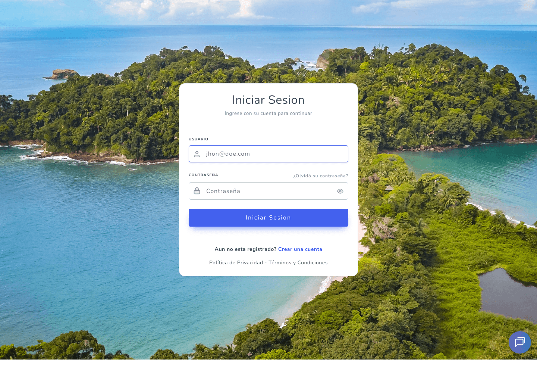Click the dark pond in the background photo
The image size is (537, 392).
click(x=508, y=295)
